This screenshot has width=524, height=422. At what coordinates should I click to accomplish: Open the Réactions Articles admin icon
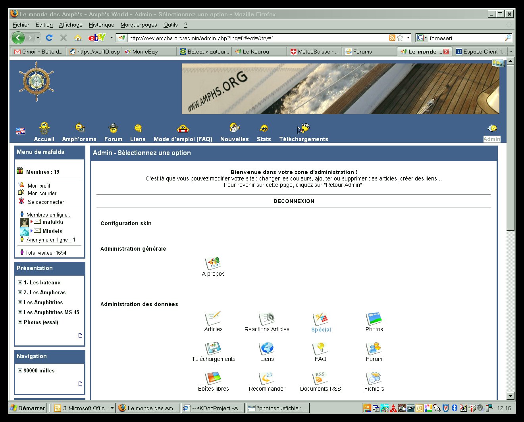[267, 319]
